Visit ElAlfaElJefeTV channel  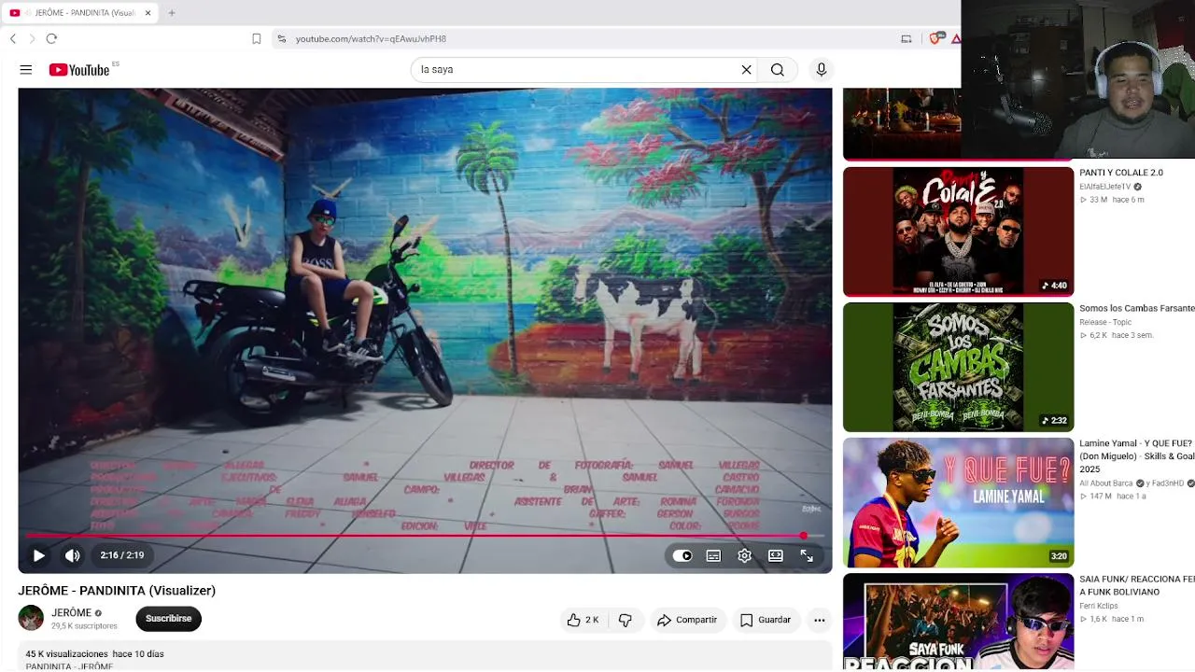coord(1104,187)
